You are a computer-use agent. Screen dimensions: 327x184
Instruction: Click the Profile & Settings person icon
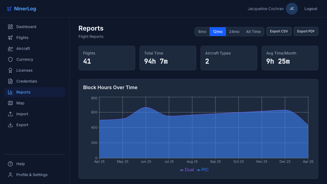pos(10,175)
